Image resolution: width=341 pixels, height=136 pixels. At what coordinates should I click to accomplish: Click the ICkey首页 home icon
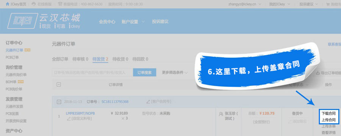[8, 4]
